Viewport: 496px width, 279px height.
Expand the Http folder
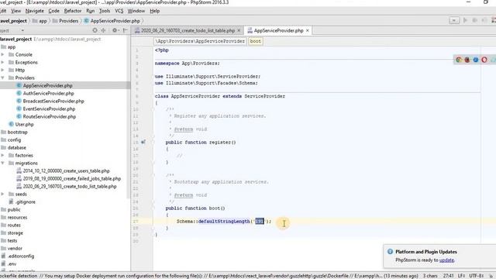pos(3,70)
